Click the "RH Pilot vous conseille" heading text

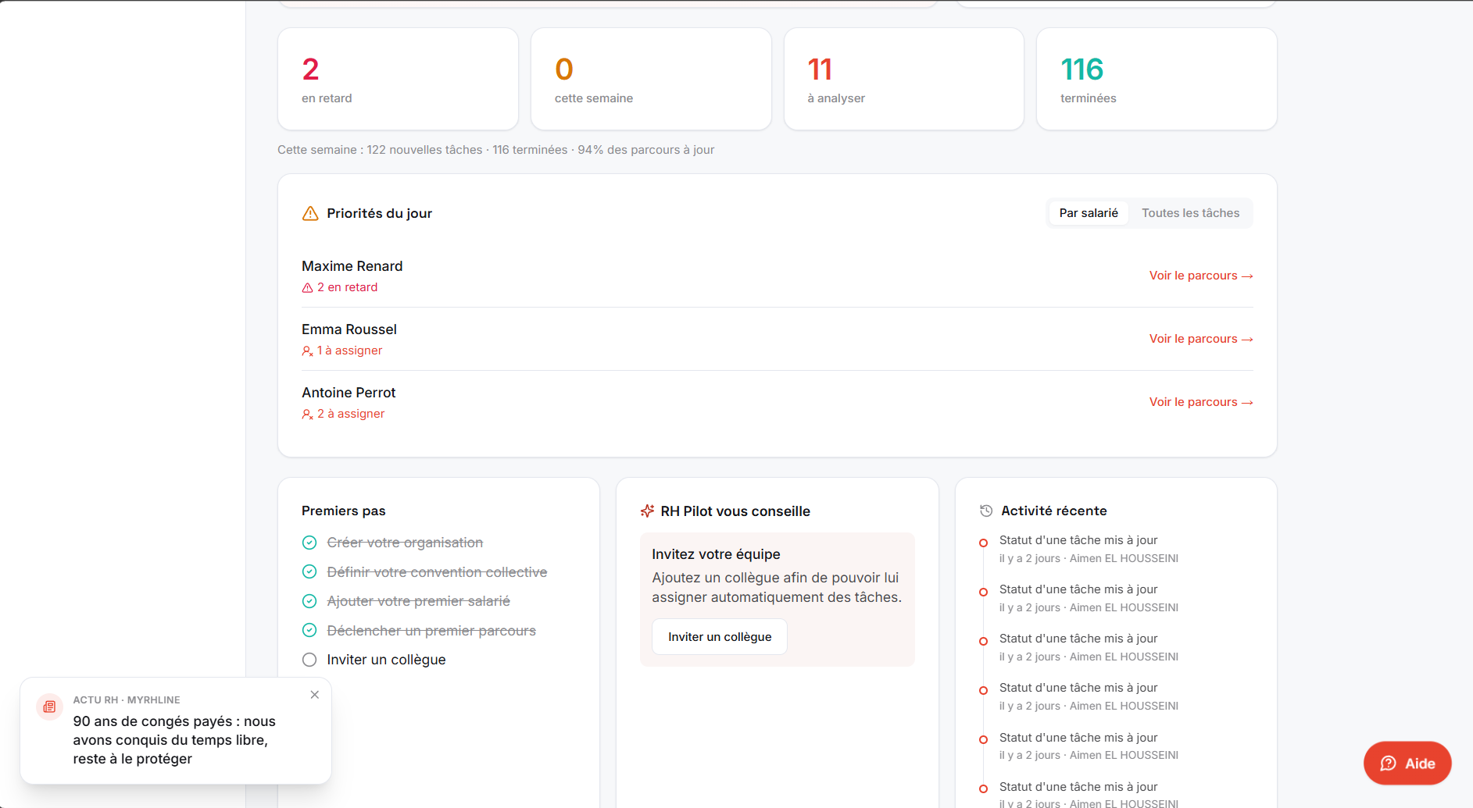[x=735, y=511]
